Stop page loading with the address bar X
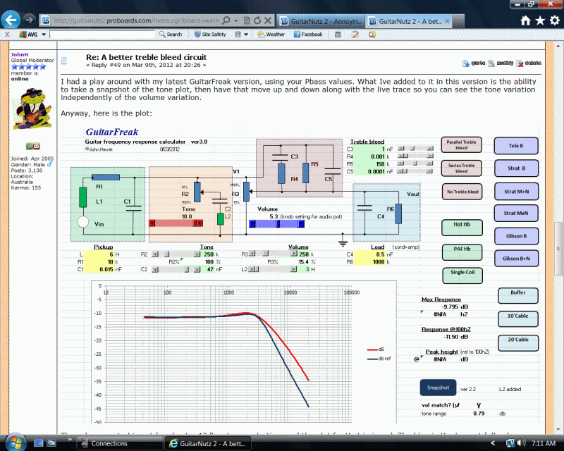Screen dimensions: 564x451 click(x=268, y=20)
